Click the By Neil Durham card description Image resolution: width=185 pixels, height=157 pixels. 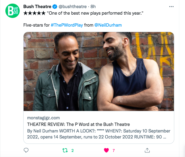coord(98,134)
